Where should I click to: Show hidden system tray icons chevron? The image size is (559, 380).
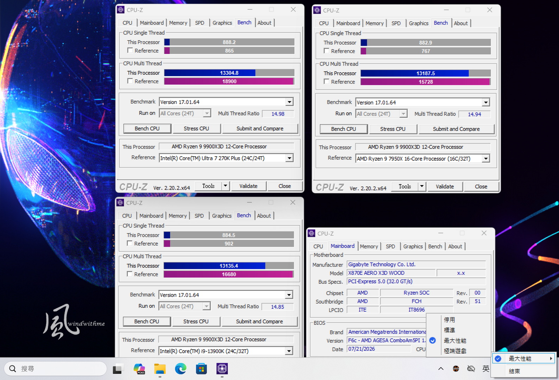441,369
